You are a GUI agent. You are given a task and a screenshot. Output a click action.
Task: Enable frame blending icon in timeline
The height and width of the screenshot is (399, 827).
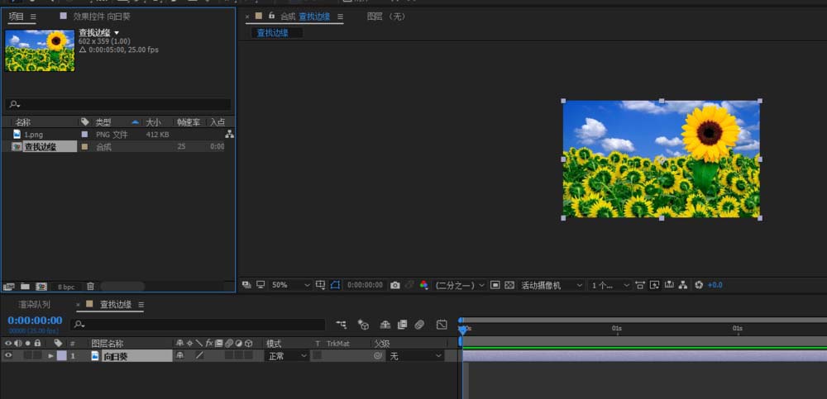pos(403,325)
